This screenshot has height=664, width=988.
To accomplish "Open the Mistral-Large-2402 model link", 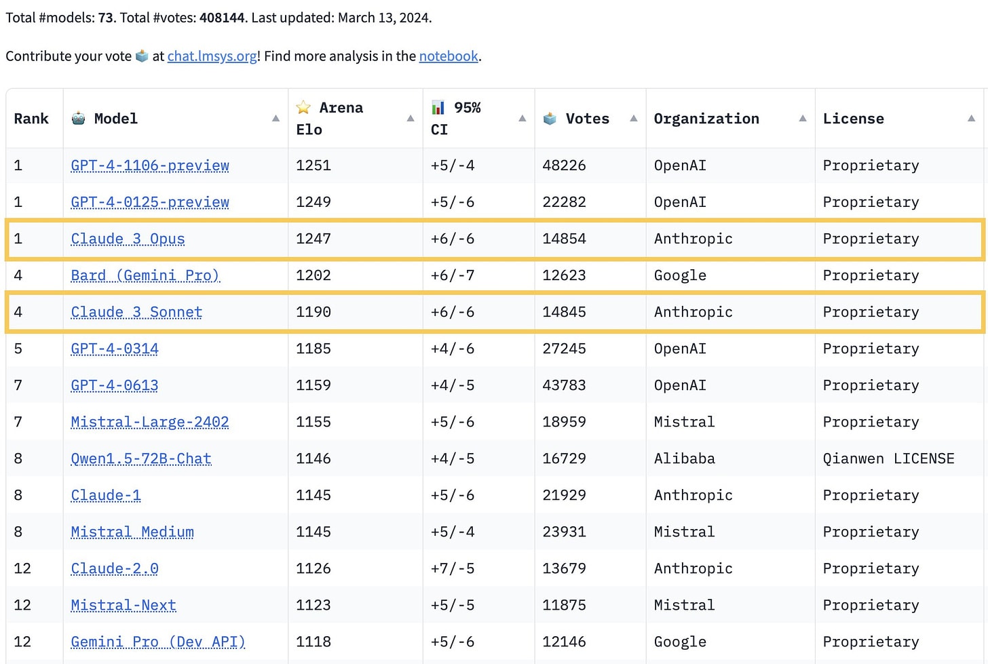I will tap(150, 422).
